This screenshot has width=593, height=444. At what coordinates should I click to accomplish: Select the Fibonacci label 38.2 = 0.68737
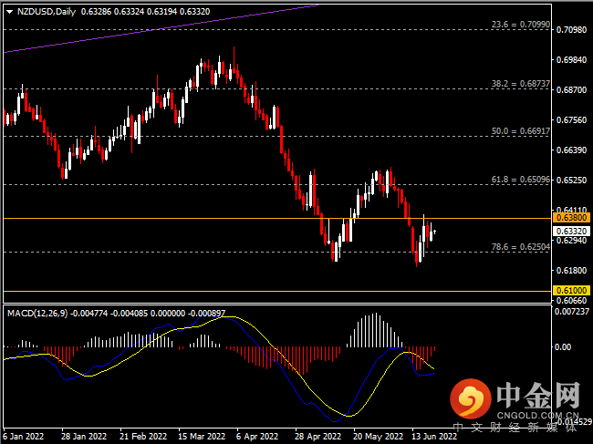(520, 84)
